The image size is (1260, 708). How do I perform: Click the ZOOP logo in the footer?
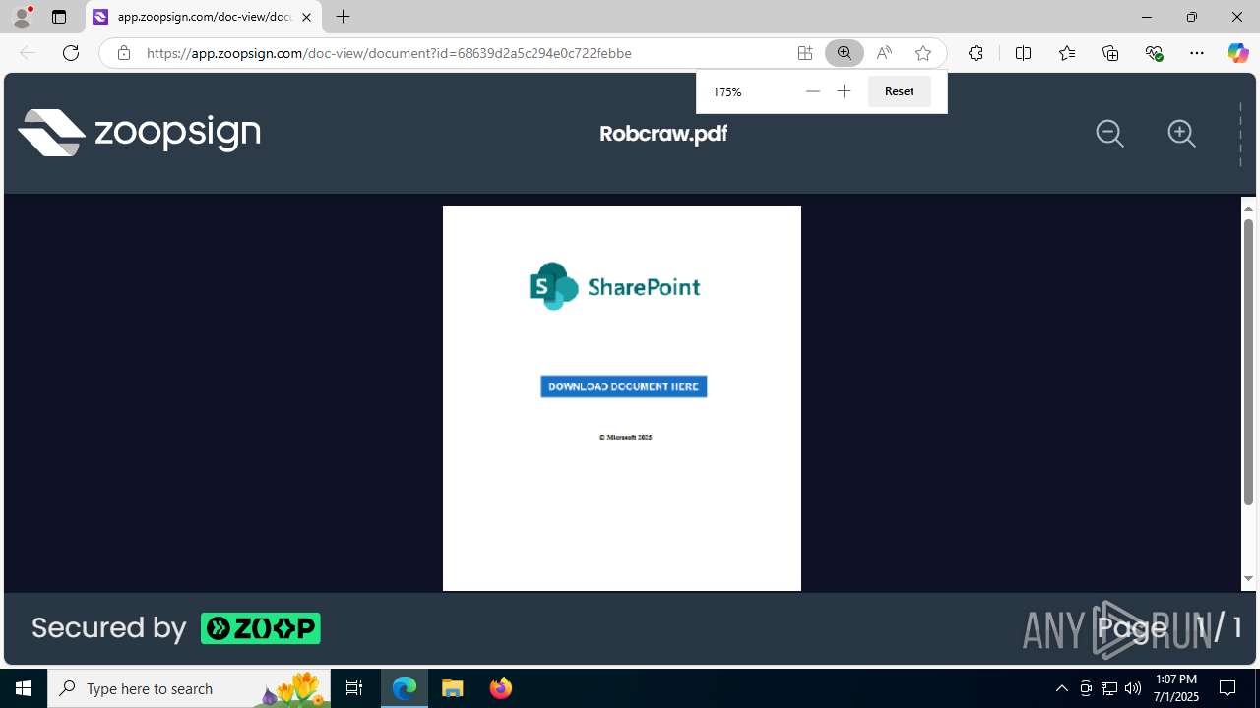point(261,628)
